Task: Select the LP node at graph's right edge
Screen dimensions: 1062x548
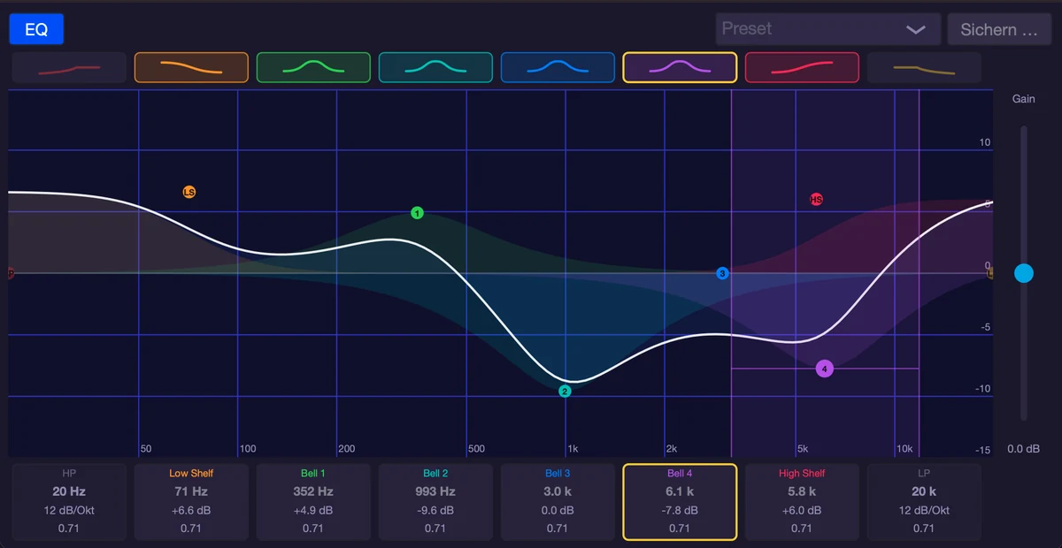Action: [x=989, y=274]
